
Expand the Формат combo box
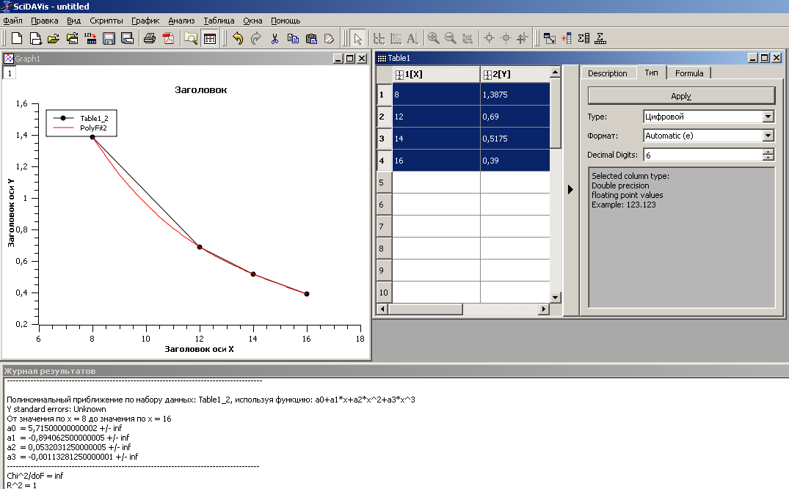click(x=768, y=136)
